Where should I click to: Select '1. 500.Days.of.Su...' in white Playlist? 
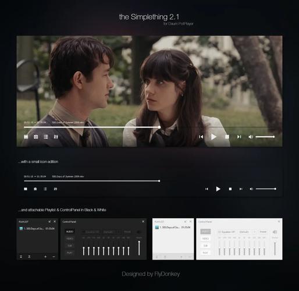pyautogui.click(x=173, y=227)
